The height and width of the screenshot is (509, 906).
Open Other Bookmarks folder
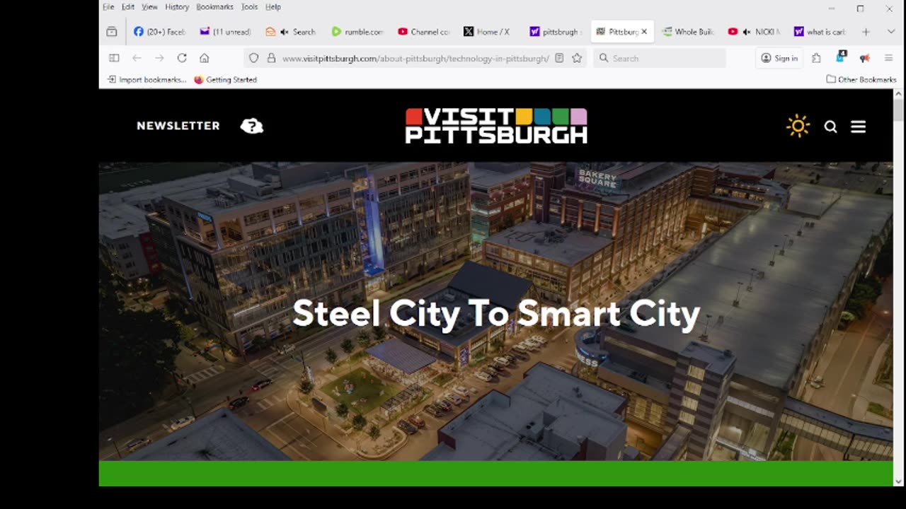coord(861,79)
